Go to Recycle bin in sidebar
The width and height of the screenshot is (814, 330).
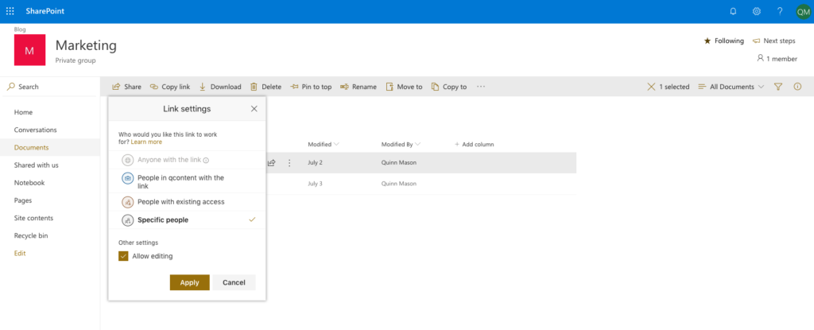tap(31, 235)
